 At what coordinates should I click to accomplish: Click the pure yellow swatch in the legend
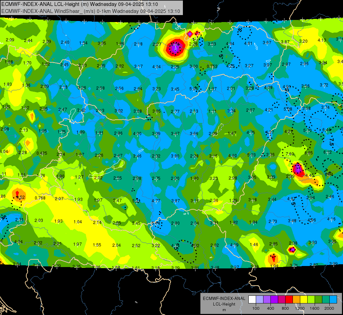[304, 300]
